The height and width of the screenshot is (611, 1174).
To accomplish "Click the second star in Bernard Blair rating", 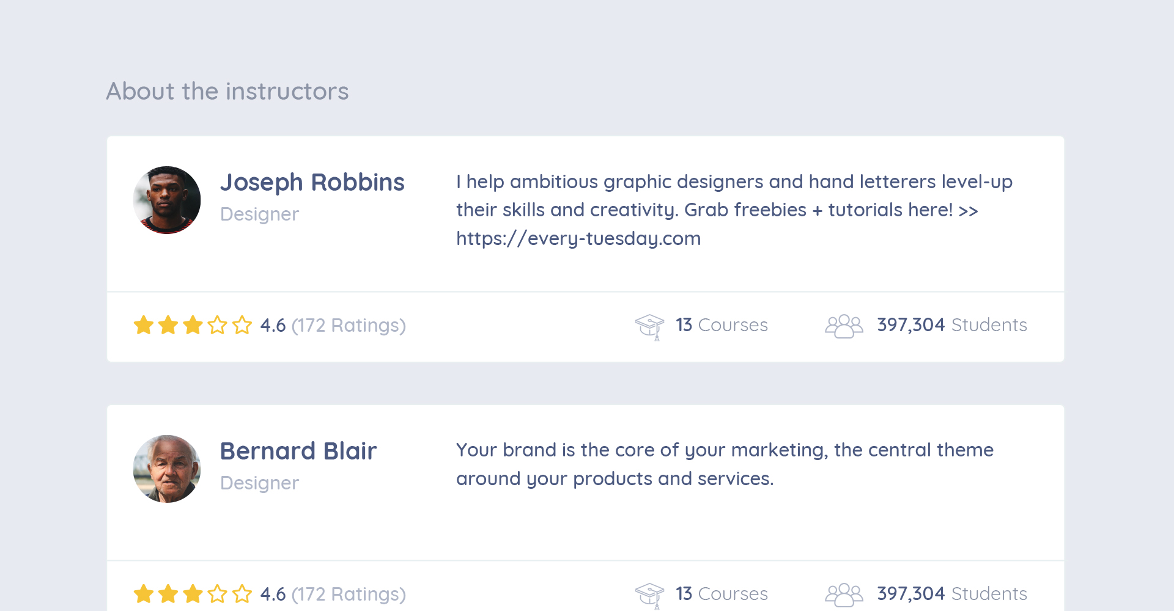I will (x=168, y=594).
